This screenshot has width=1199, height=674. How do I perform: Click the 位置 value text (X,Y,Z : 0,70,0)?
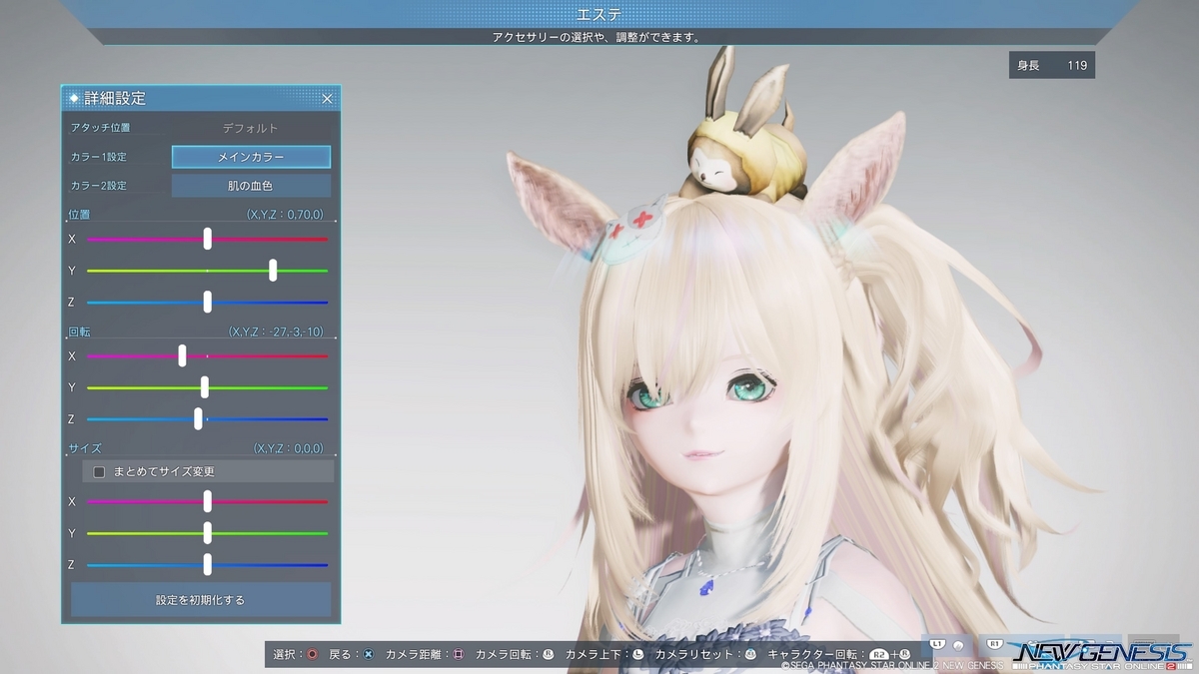pyautogui.click(x=285, y=215)
